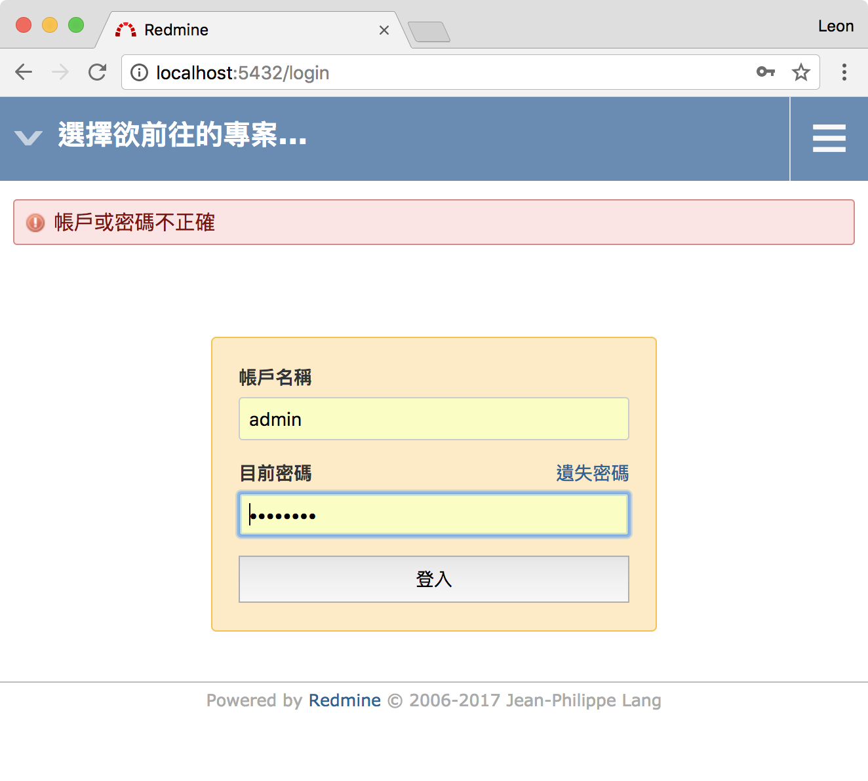The height and width of the screenshot is (781, 868).
Task: Click the 目前密碼 label
Action: click(x=275, y=473)
